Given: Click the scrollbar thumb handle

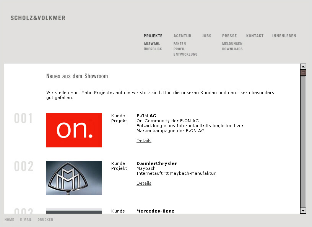Looking at the screenshot, I should point(303,73).
